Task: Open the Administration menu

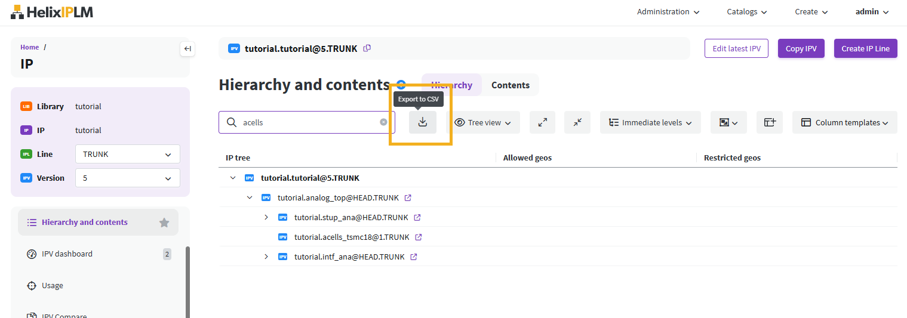Action: (x=668, y=12)
